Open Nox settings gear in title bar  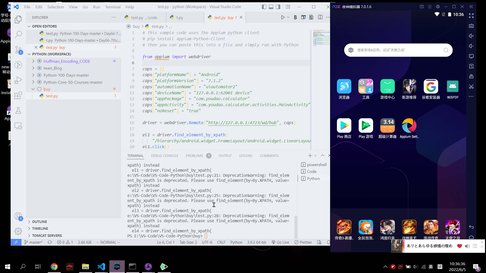(438, 7)
